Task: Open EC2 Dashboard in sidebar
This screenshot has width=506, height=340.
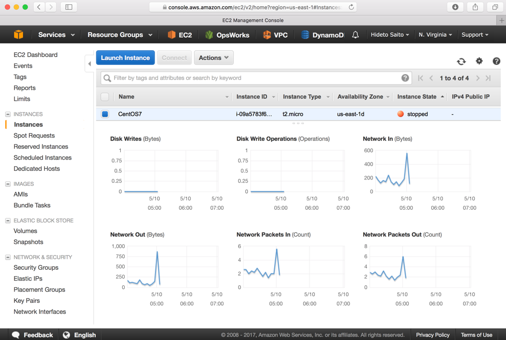Action: pyautogui.click(x=36, y=55)
